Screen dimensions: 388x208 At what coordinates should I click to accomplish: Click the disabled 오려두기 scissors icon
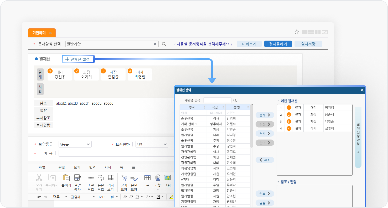(x=39, y=178)
